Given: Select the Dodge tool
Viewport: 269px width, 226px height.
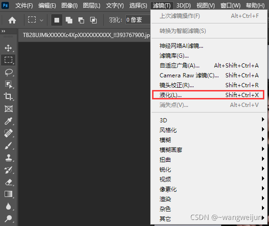Looking at the screenshot, I should pos(8,218).
